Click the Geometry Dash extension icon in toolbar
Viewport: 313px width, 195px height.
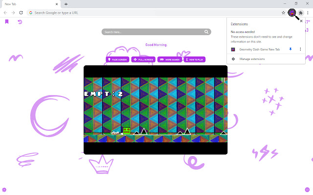[x=292, y=13]
